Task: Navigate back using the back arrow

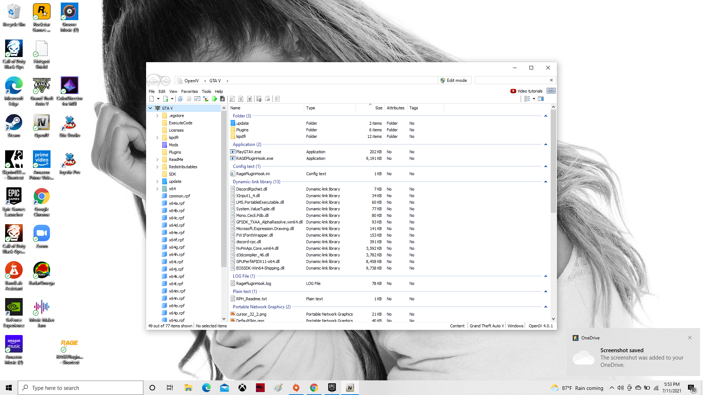Action: 153,80
